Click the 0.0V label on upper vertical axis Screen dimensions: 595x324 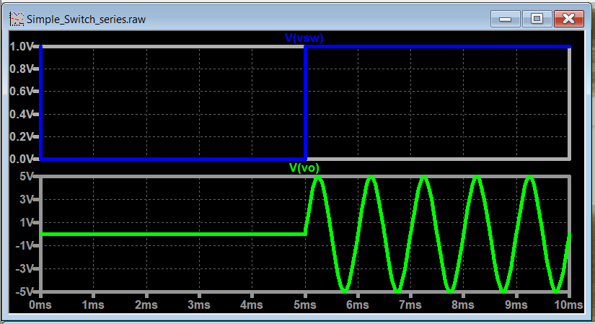21,159
